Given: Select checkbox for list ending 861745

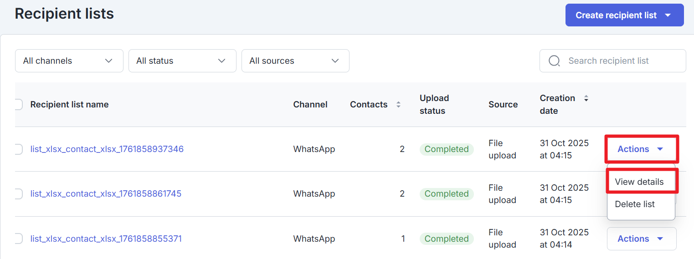Looking at the screenshot, I should coord(18,194).
